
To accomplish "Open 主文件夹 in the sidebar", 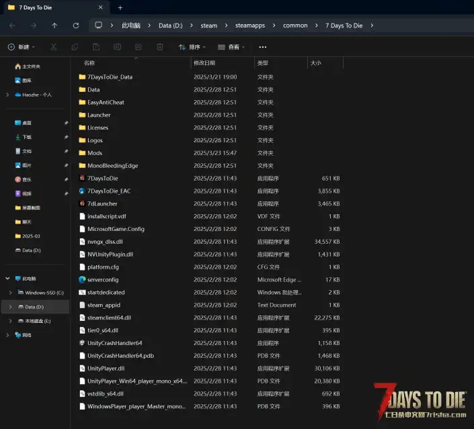I will [28, 66].
